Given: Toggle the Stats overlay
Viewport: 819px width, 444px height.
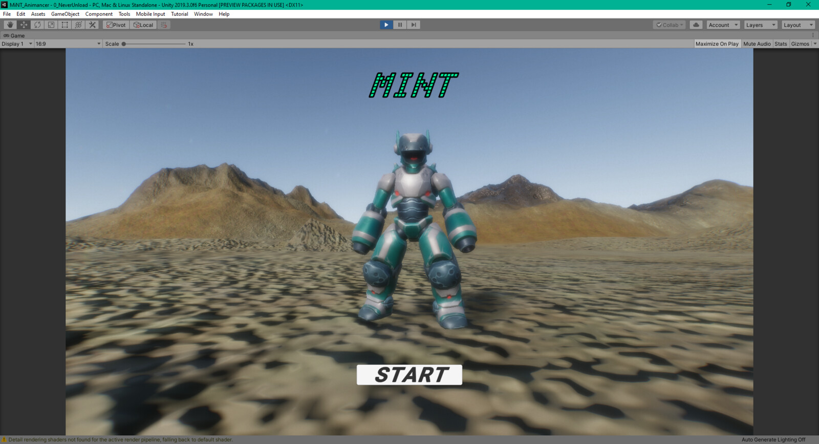Looking at the screenshot, I should coord(781,44).
